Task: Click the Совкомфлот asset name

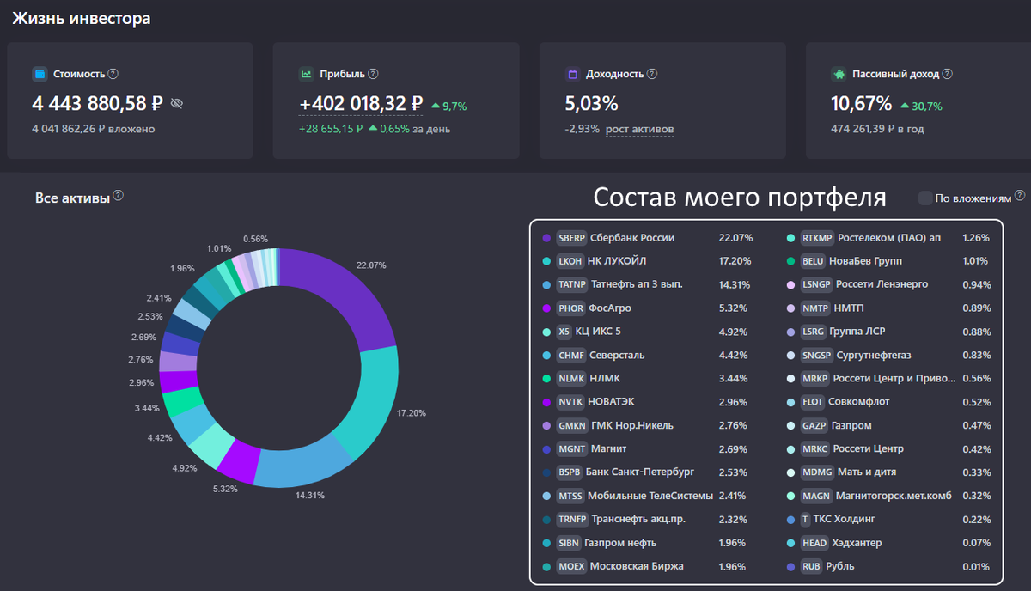Action: 859,402
